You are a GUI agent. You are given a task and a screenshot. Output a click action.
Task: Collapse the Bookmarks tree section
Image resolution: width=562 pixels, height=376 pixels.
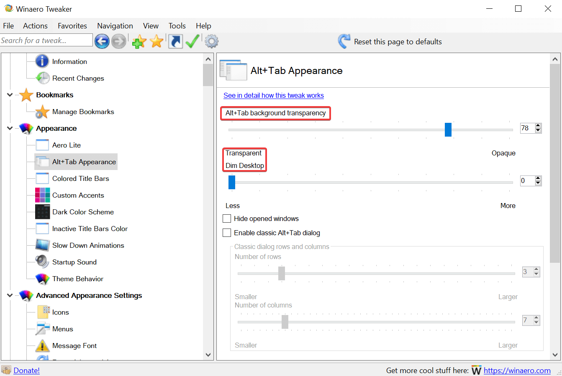[x=10, y=95]
